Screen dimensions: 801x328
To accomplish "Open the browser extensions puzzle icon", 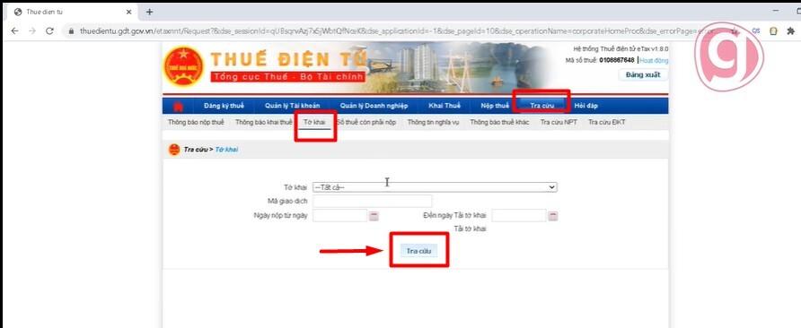I will [x=791, y=31].
